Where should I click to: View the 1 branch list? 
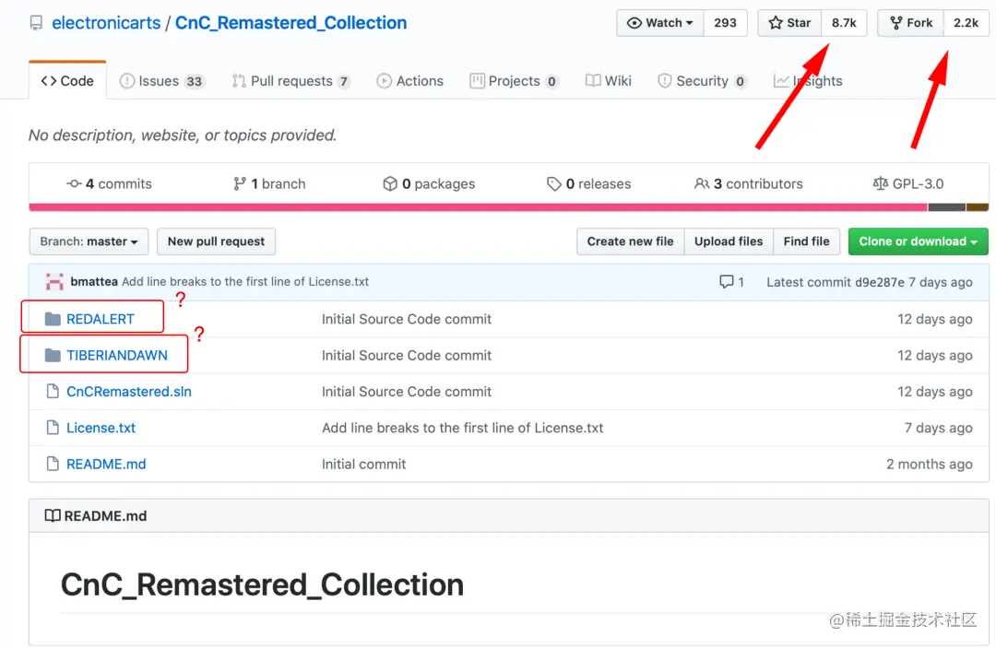(x=269, y=184)
